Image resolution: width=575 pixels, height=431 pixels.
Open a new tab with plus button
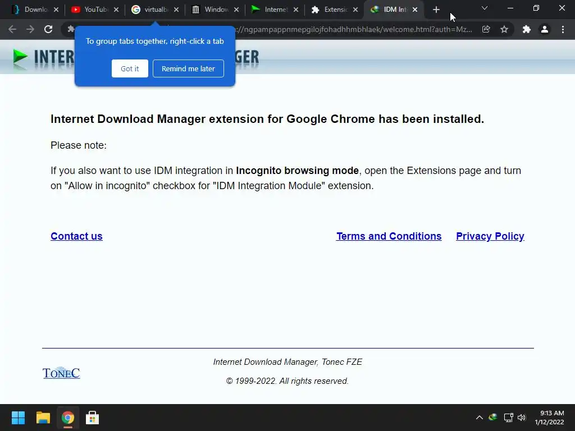(436, 10)
